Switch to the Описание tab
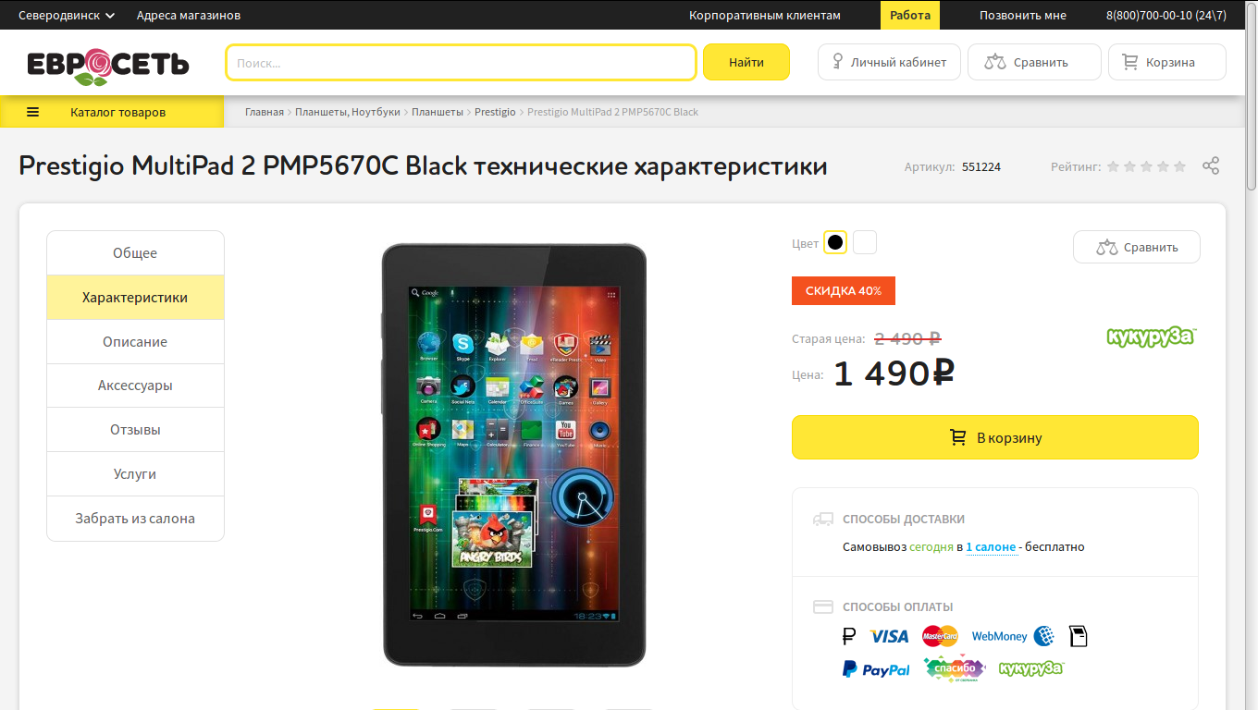Screen dimensions: 1258x710 tap(135, 341)
